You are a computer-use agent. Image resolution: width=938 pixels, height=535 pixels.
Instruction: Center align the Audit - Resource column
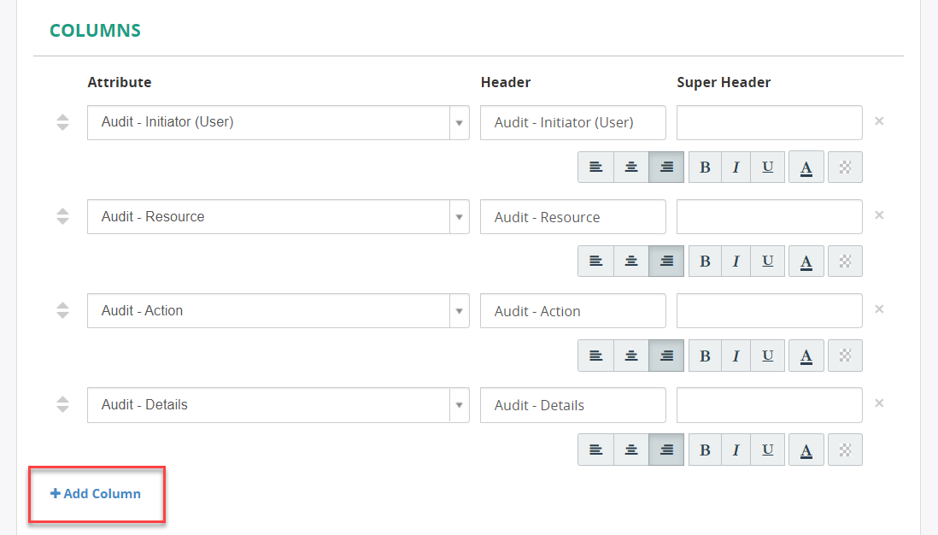tap(631, 261)
